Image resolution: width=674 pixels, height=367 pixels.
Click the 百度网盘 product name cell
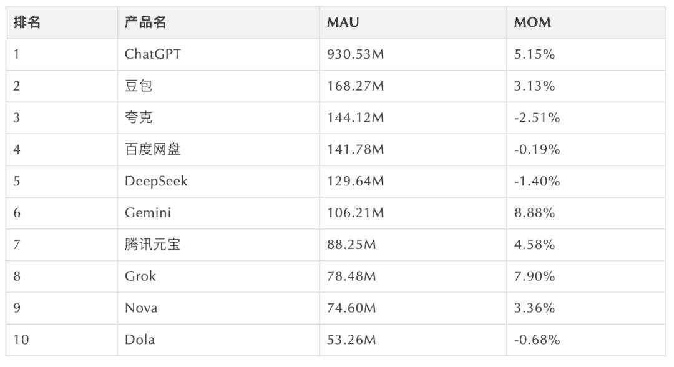153,150
